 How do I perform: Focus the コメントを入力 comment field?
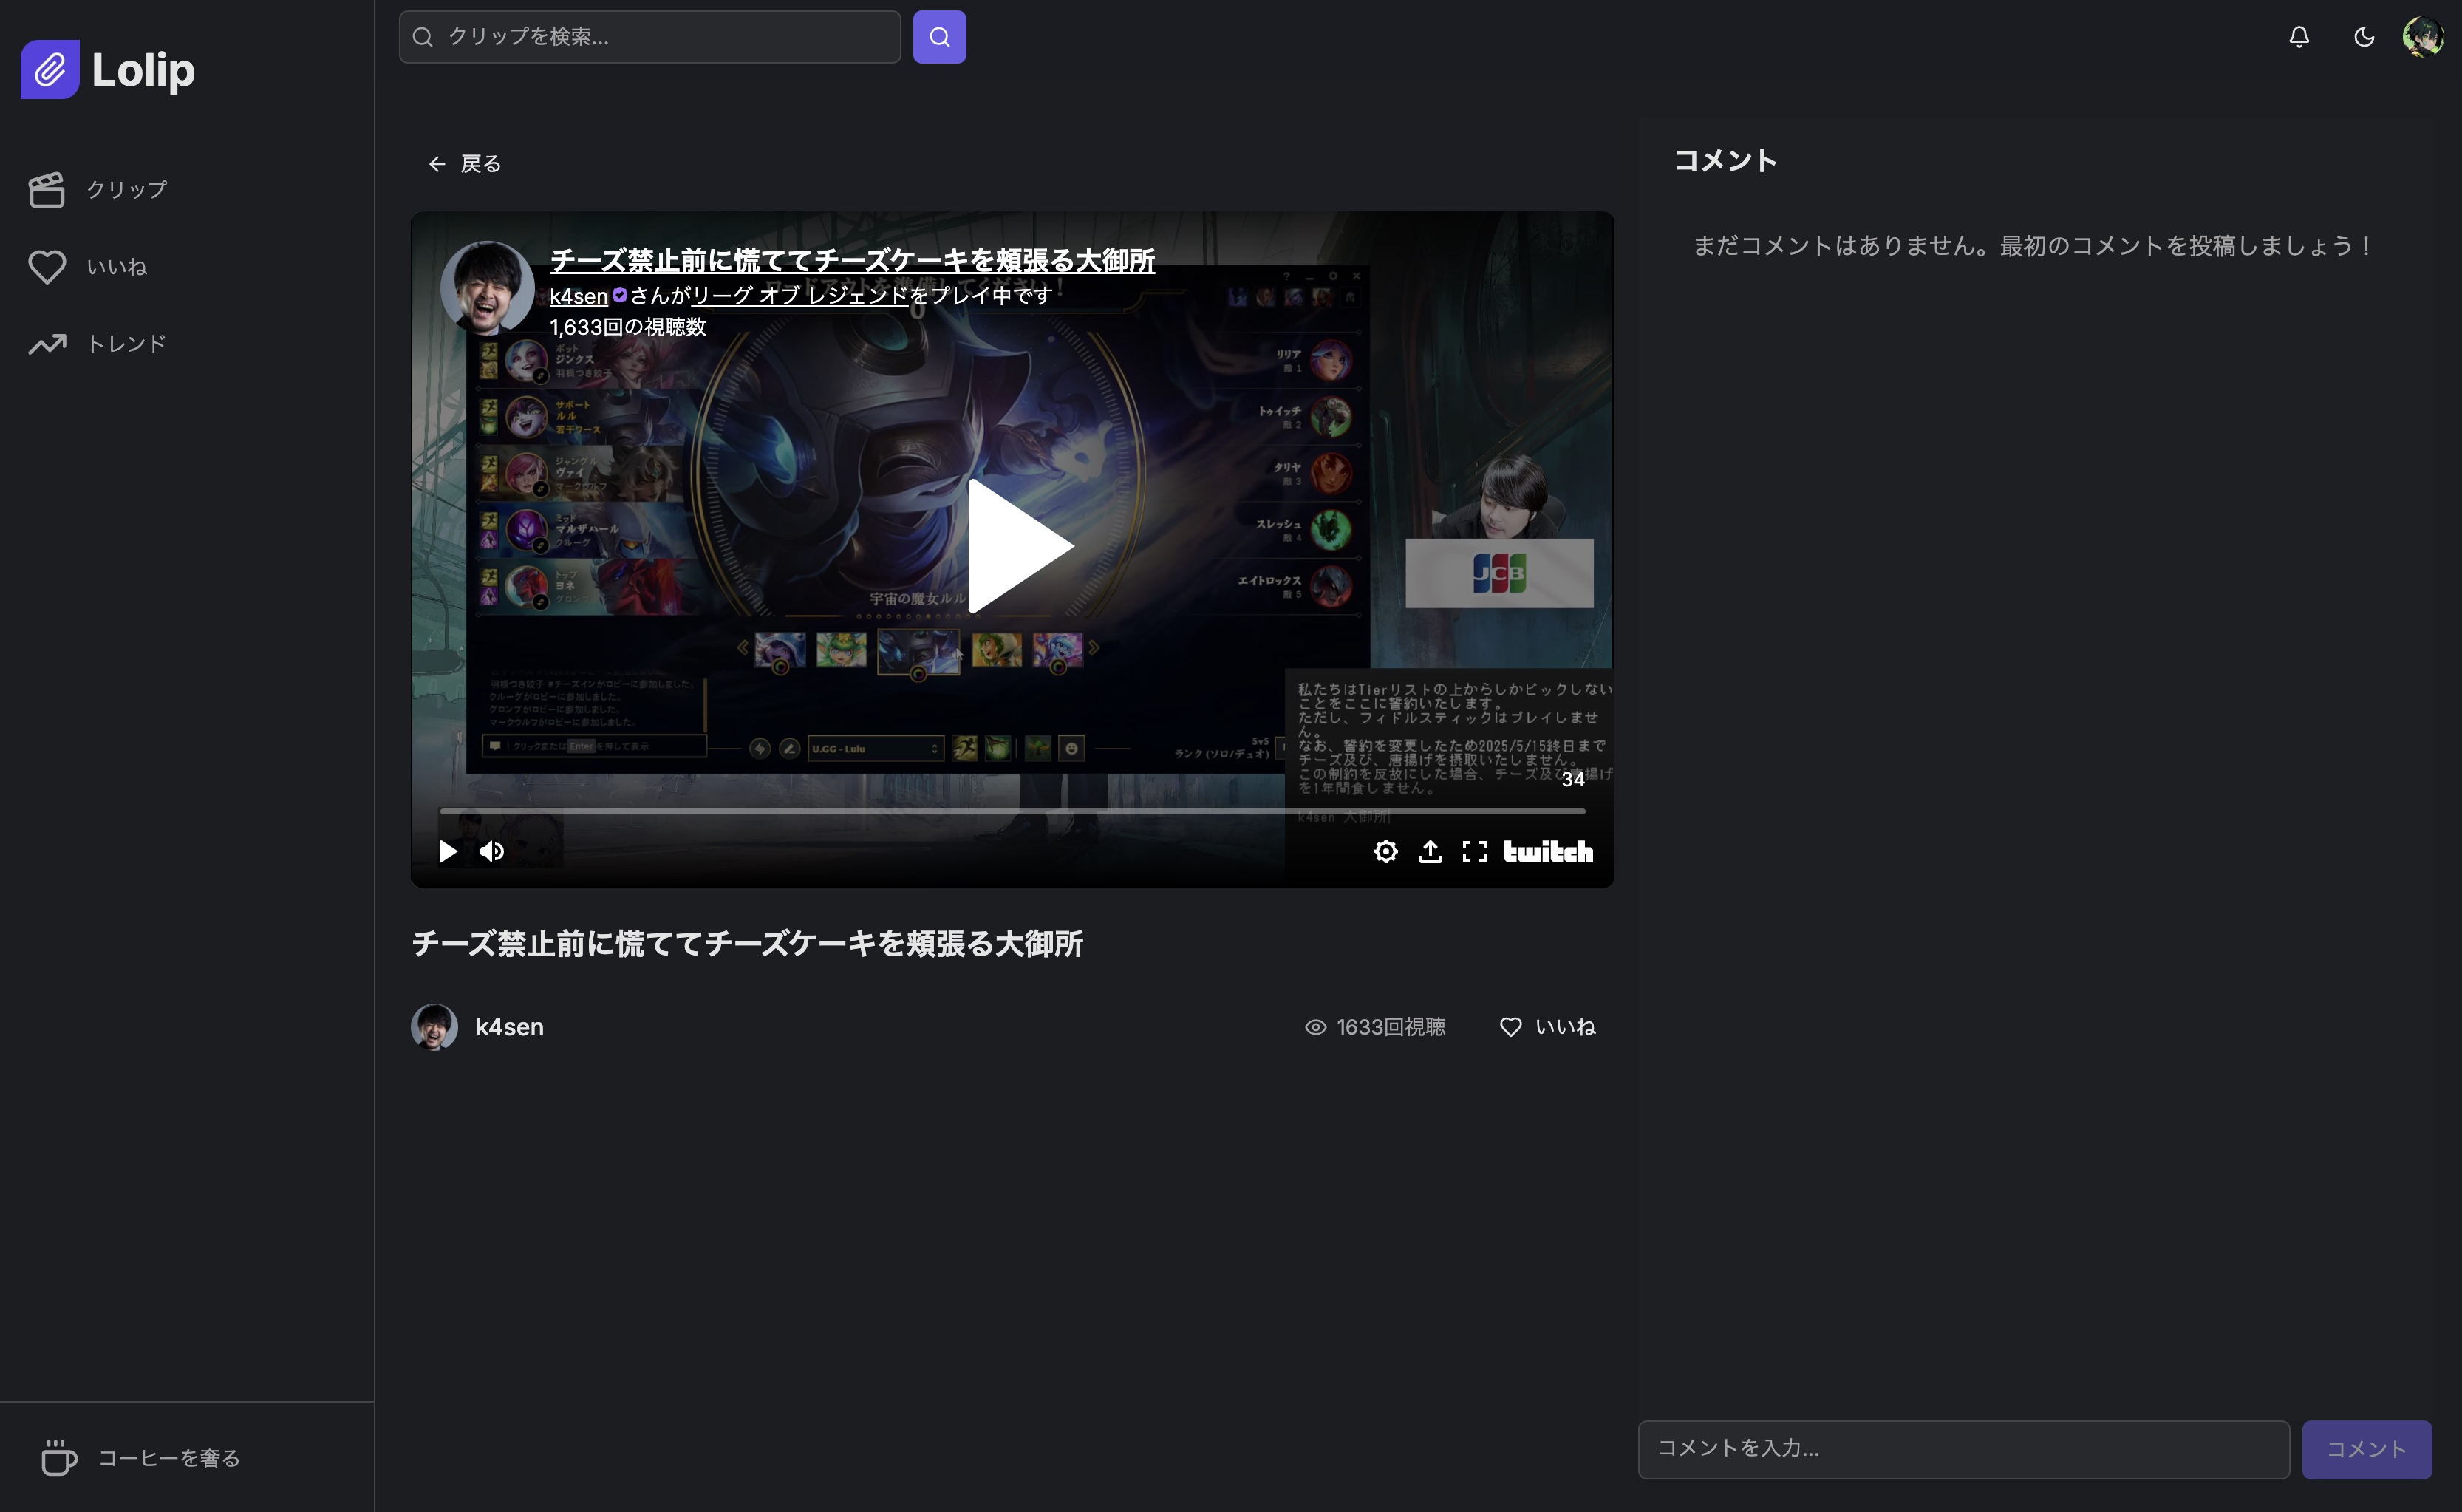(x=1963, y=1449)
